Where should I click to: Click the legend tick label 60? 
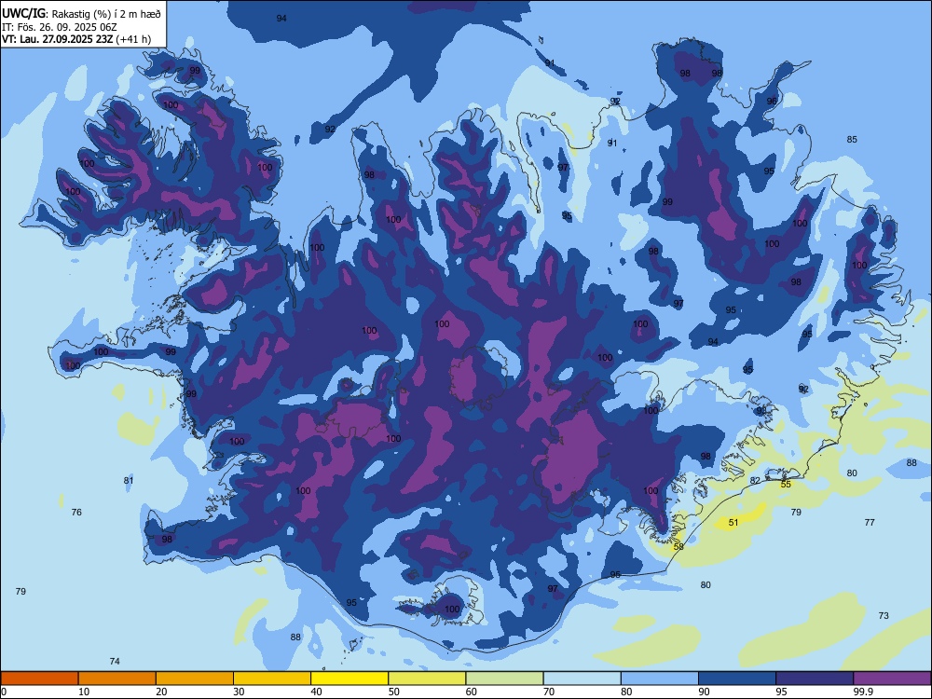(x=472, y=692)
